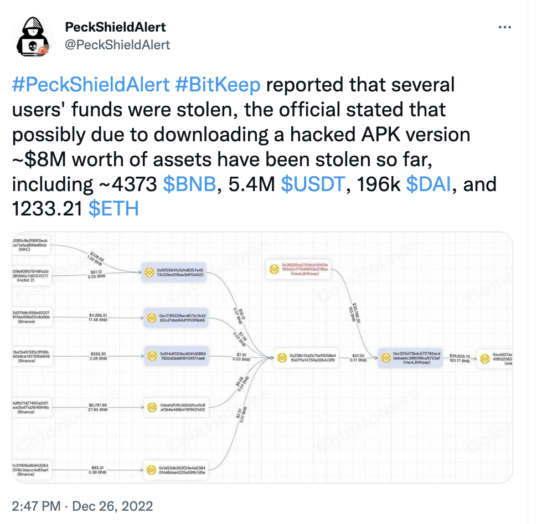Open PeckShieldAlert display name link

115,27
